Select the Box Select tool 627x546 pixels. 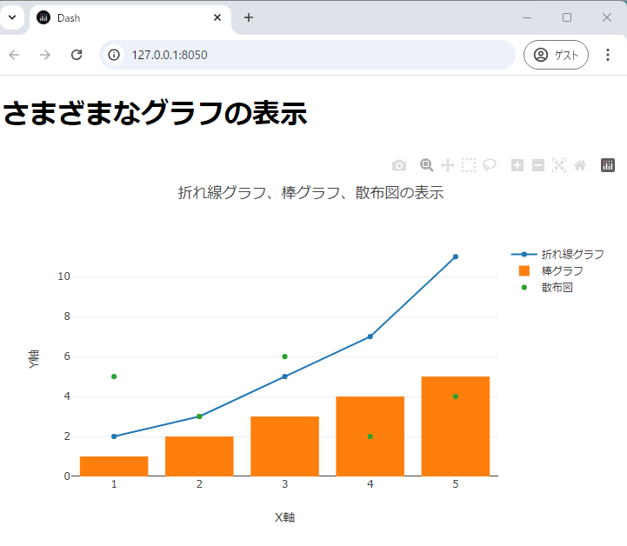coord(468,165)
